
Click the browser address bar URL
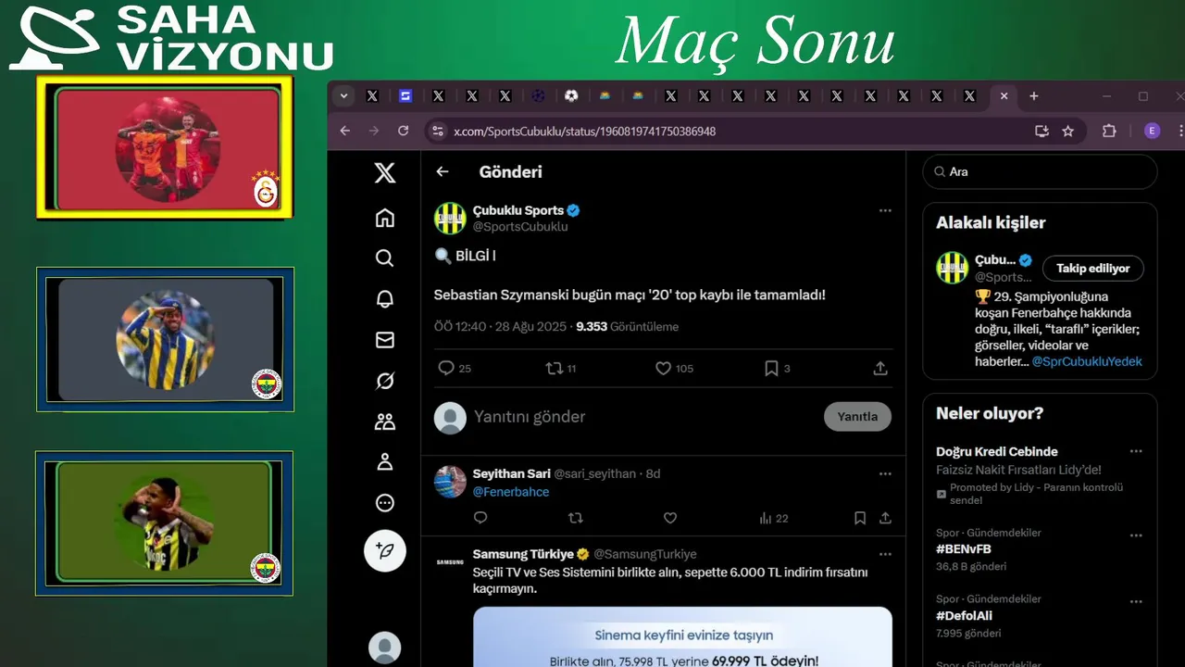click(584, 132)
